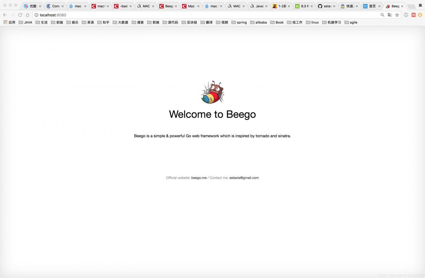Close the -bash tab
Image resolution: width=425 pixels, height=278 pixels.
point(130,6)
